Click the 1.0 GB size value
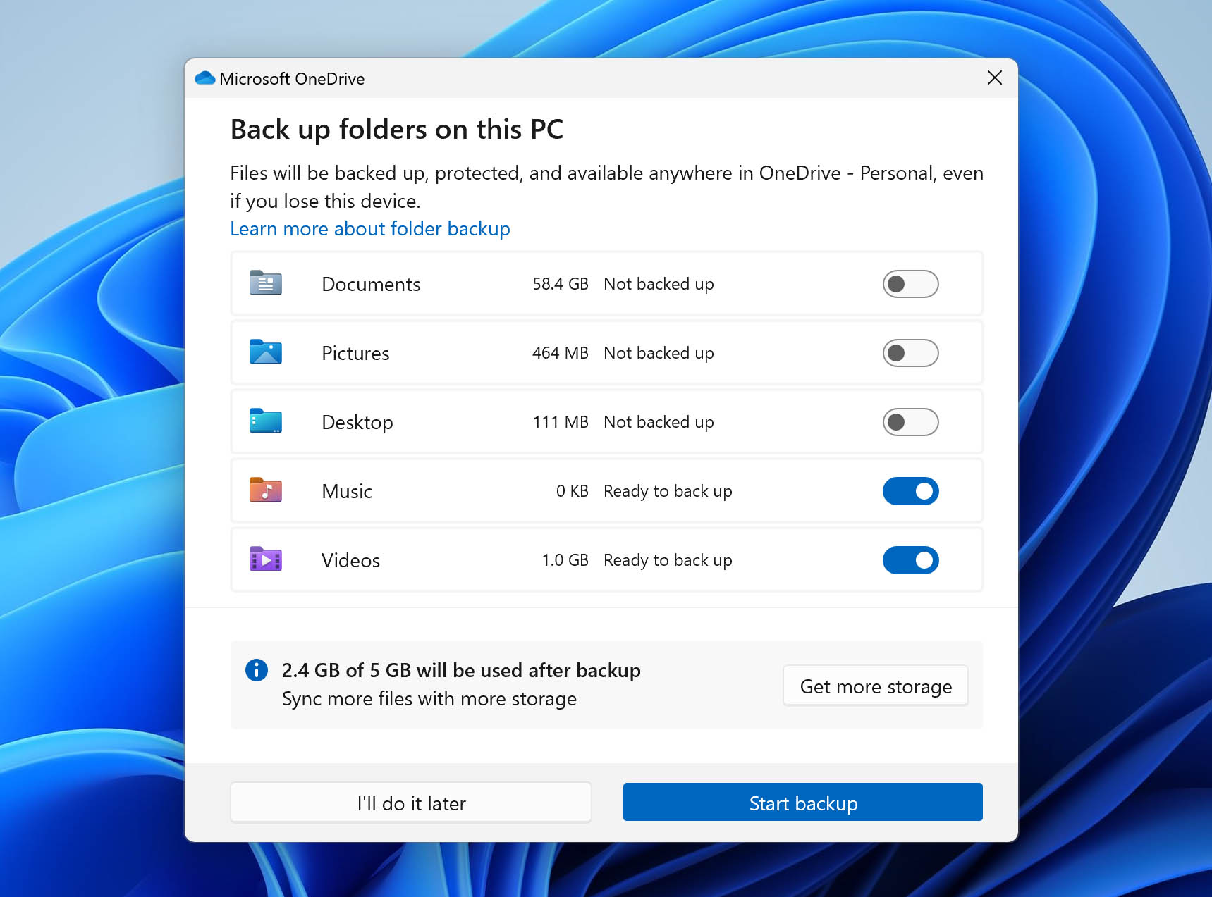Screen dimensions: 1212x897 (x=565, y=560)
